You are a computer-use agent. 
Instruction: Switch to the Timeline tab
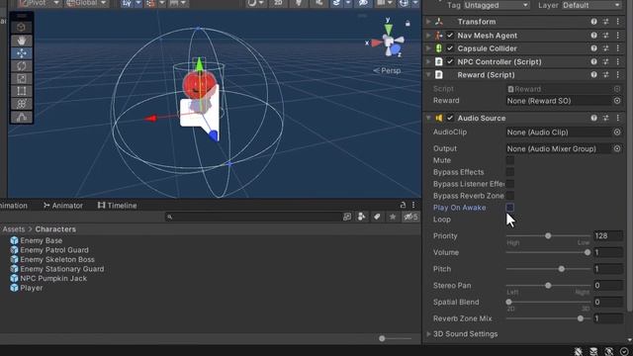[x=117, y=206]
